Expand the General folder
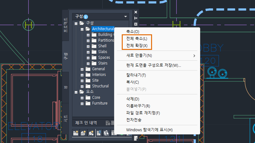Image resolution: width=255 pixels, height=143 pixels. pos(82,69)
